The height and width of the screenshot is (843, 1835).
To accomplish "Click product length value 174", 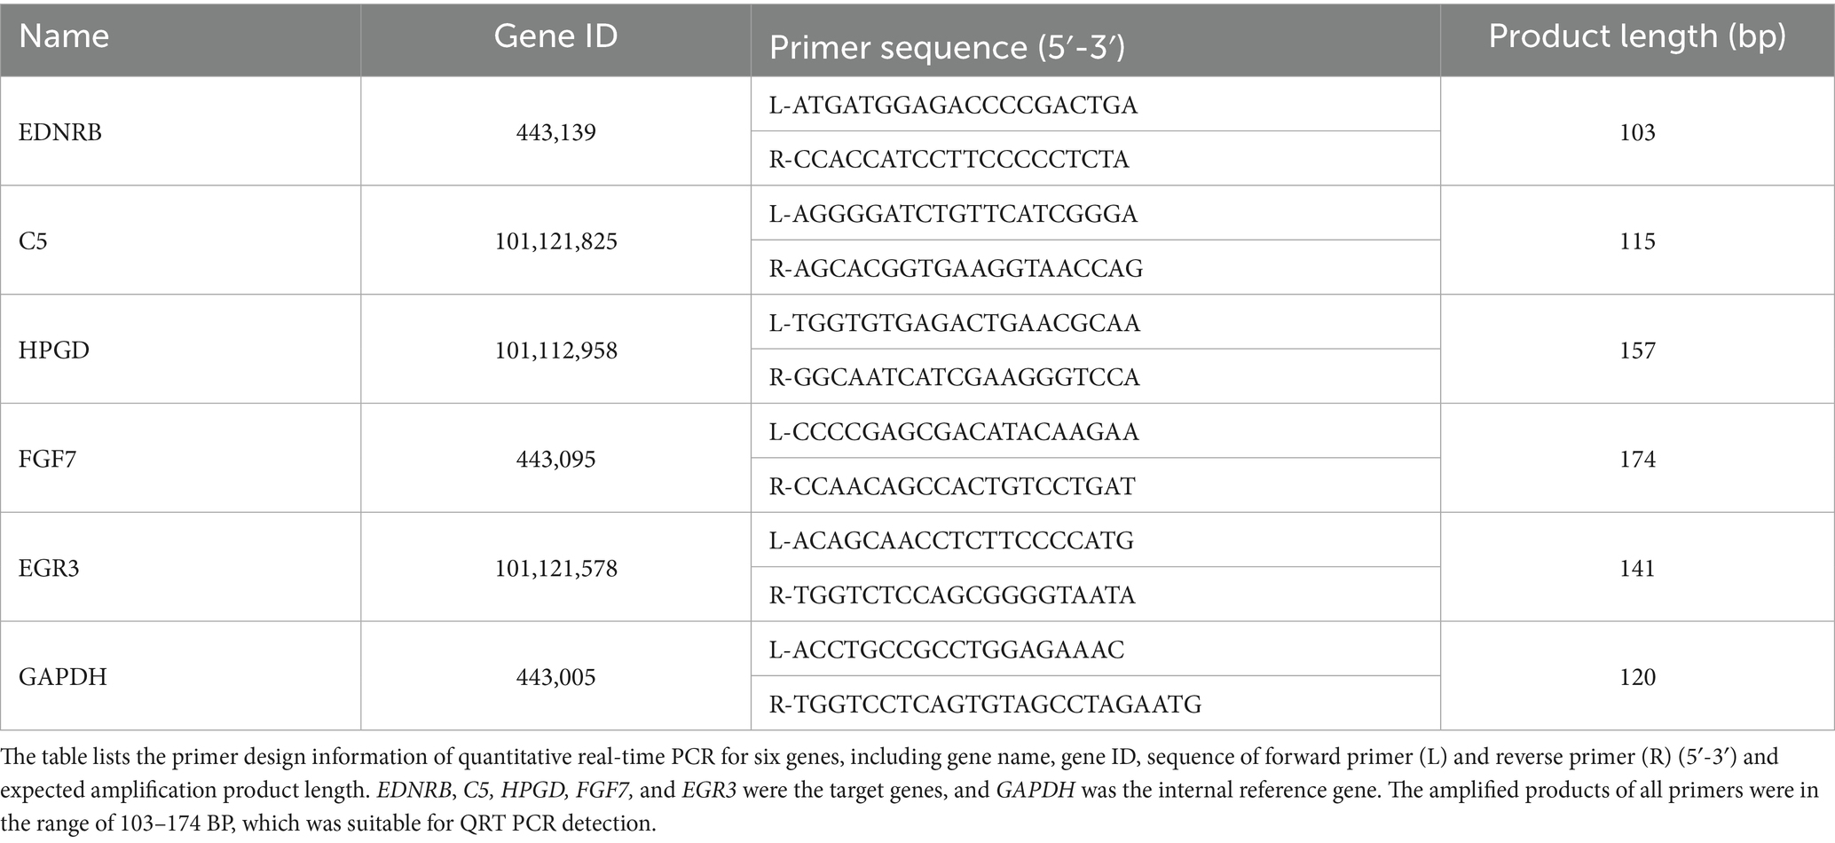I will pyautogui.click(x=1636, y=460).
